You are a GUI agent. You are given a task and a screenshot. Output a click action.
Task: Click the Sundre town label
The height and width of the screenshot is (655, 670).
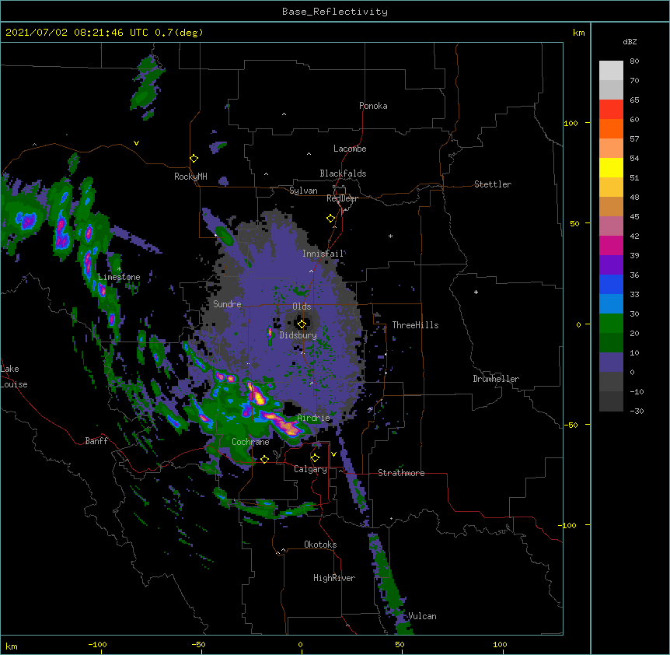point(227,304)
